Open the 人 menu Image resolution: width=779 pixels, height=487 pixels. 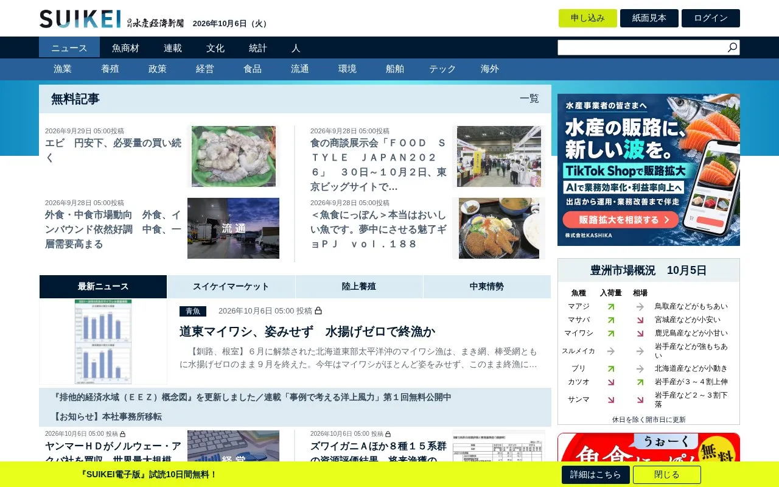pyautogui.click(x=296, y=47)
